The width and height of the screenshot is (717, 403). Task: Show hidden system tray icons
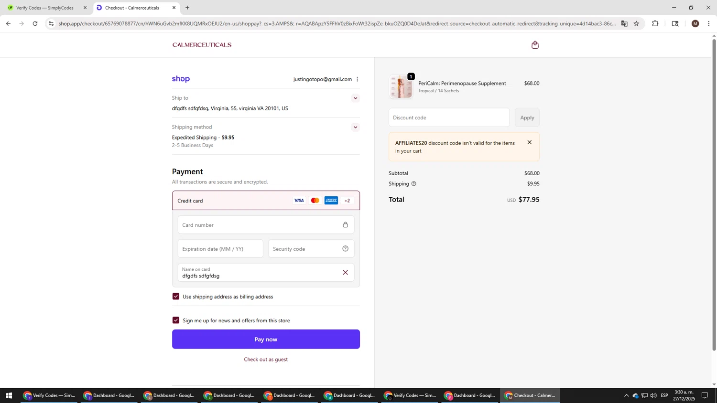tap(626, 395)
